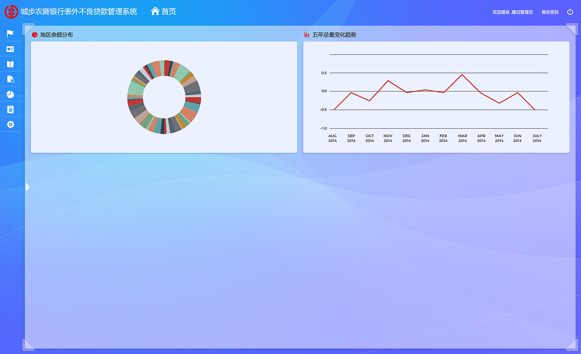The image size is (581, 354).
Task: Open the settings gear in the sidebar
Action: pos(10,124)
